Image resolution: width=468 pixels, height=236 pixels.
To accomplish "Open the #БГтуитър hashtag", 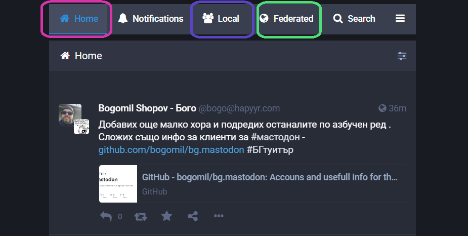I will [x=270, y=150].
